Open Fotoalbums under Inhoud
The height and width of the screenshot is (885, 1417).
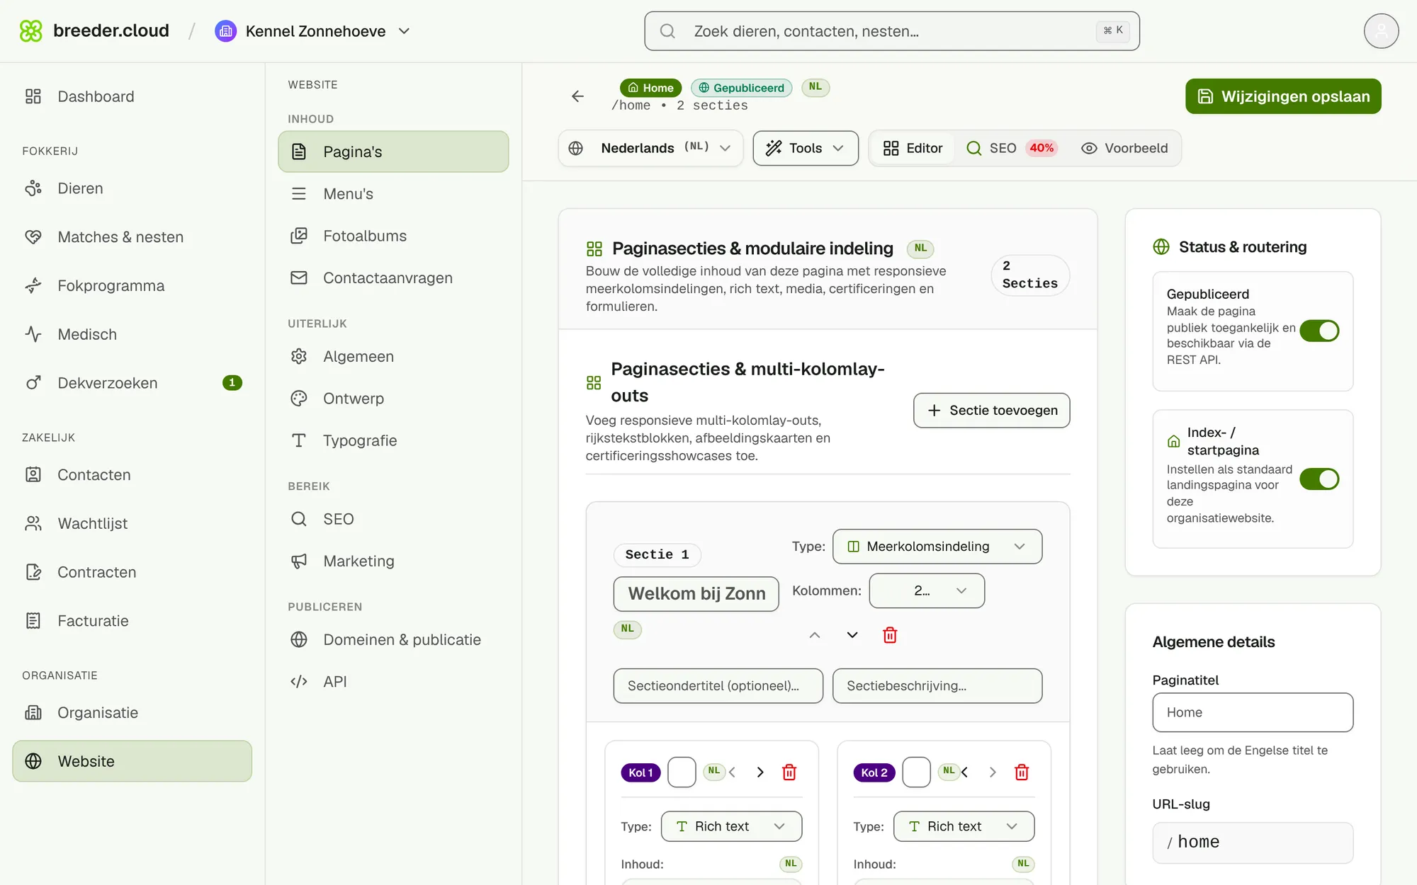[x=393, y=236]
